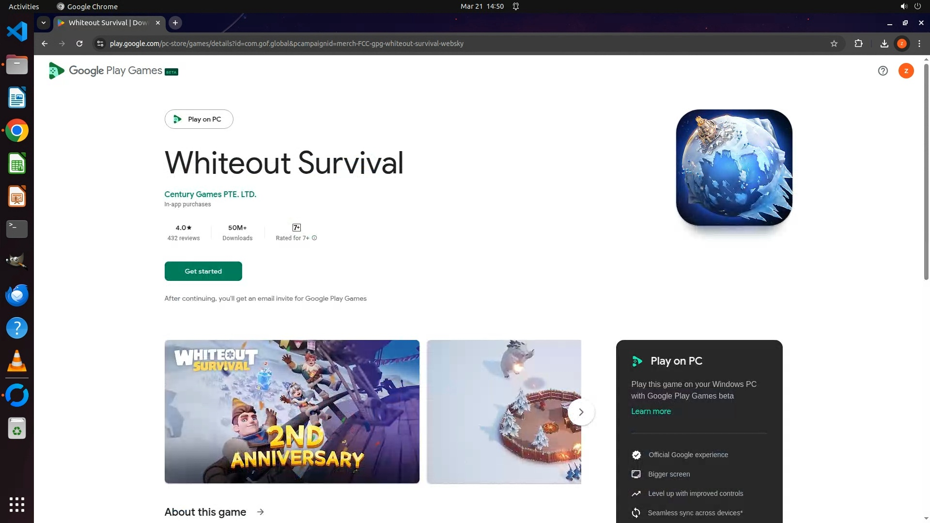The width and height of the screenshot is (930, 523).
Task: Click the Google Play Games logo
Action: point(113,71)
